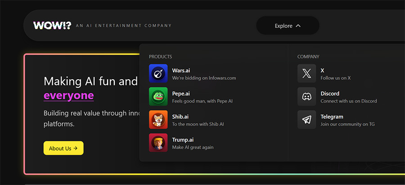The width and height of the screenshot is (405, 185).
Task: Click the X title link
Action: [322, 70]
